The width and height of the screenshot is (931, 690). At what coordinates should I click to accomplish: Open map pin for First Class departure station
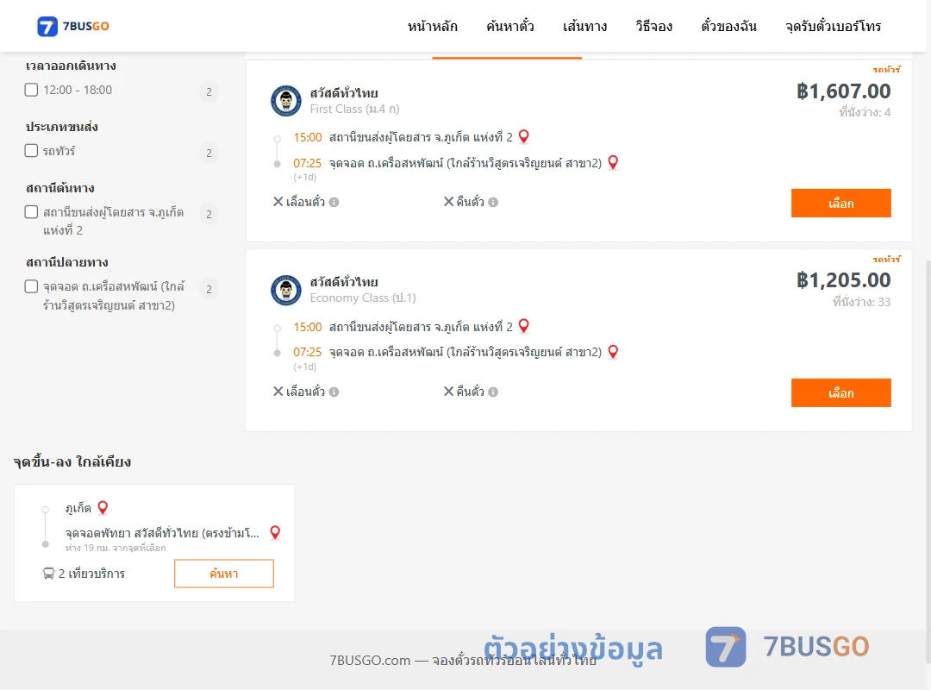coord(524,136)
